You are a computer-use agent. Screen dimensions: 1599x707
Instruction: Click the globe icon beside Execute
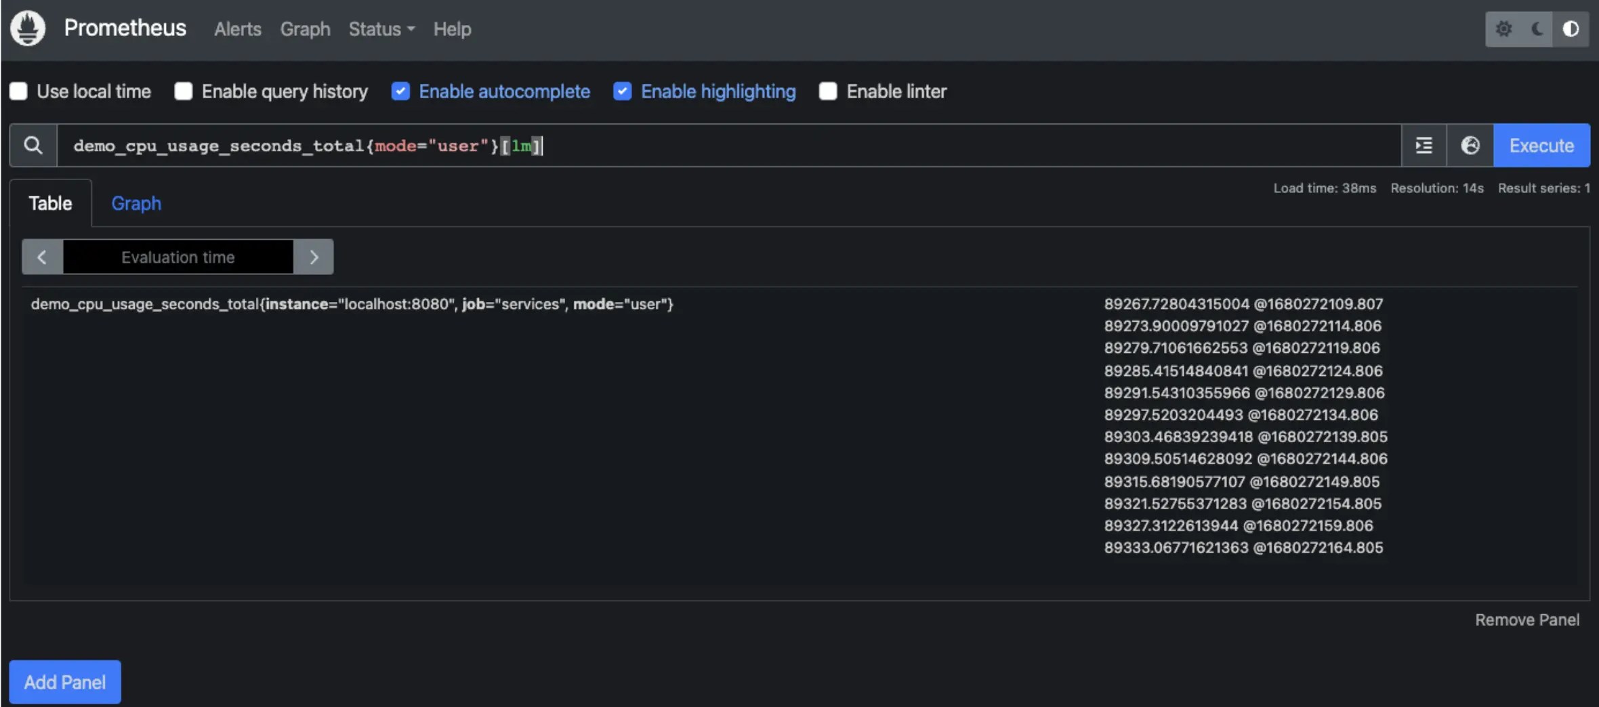coord(1470,145)
